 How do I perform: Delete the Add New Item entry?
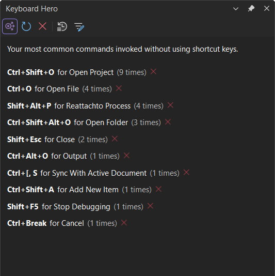tap(158, 189)
